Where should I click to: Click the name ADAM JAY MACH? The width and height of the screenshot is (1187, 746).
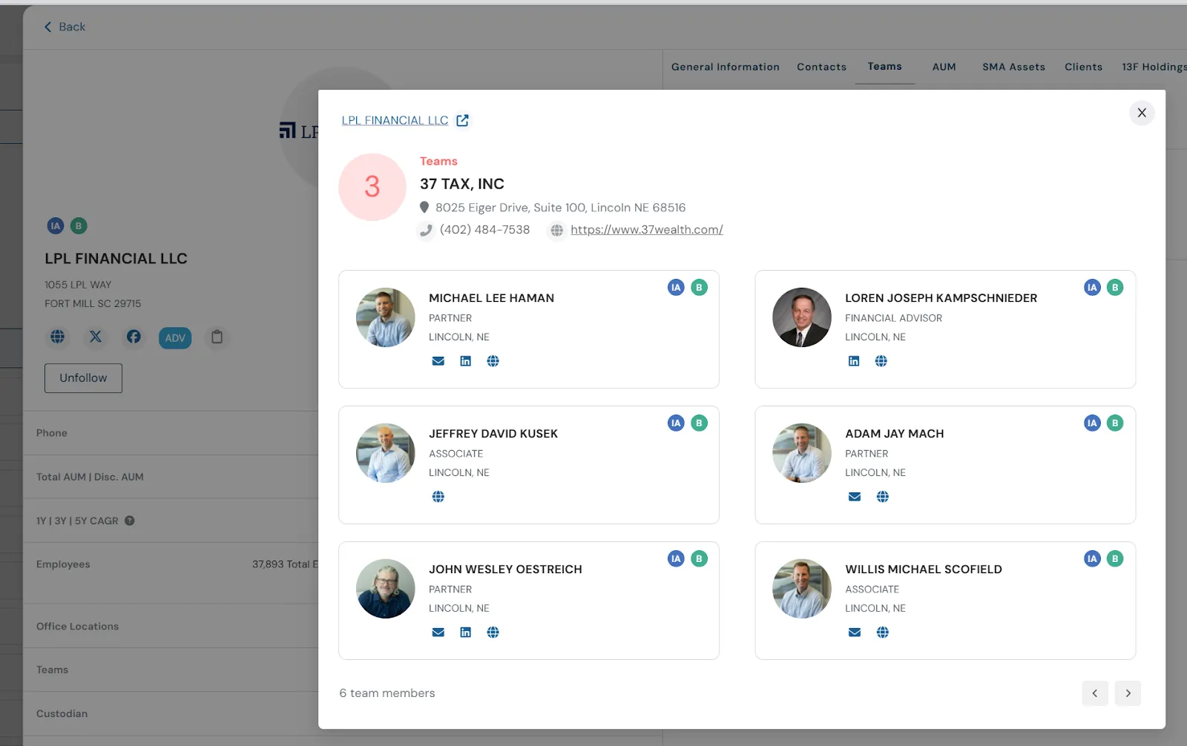point(895,434)
